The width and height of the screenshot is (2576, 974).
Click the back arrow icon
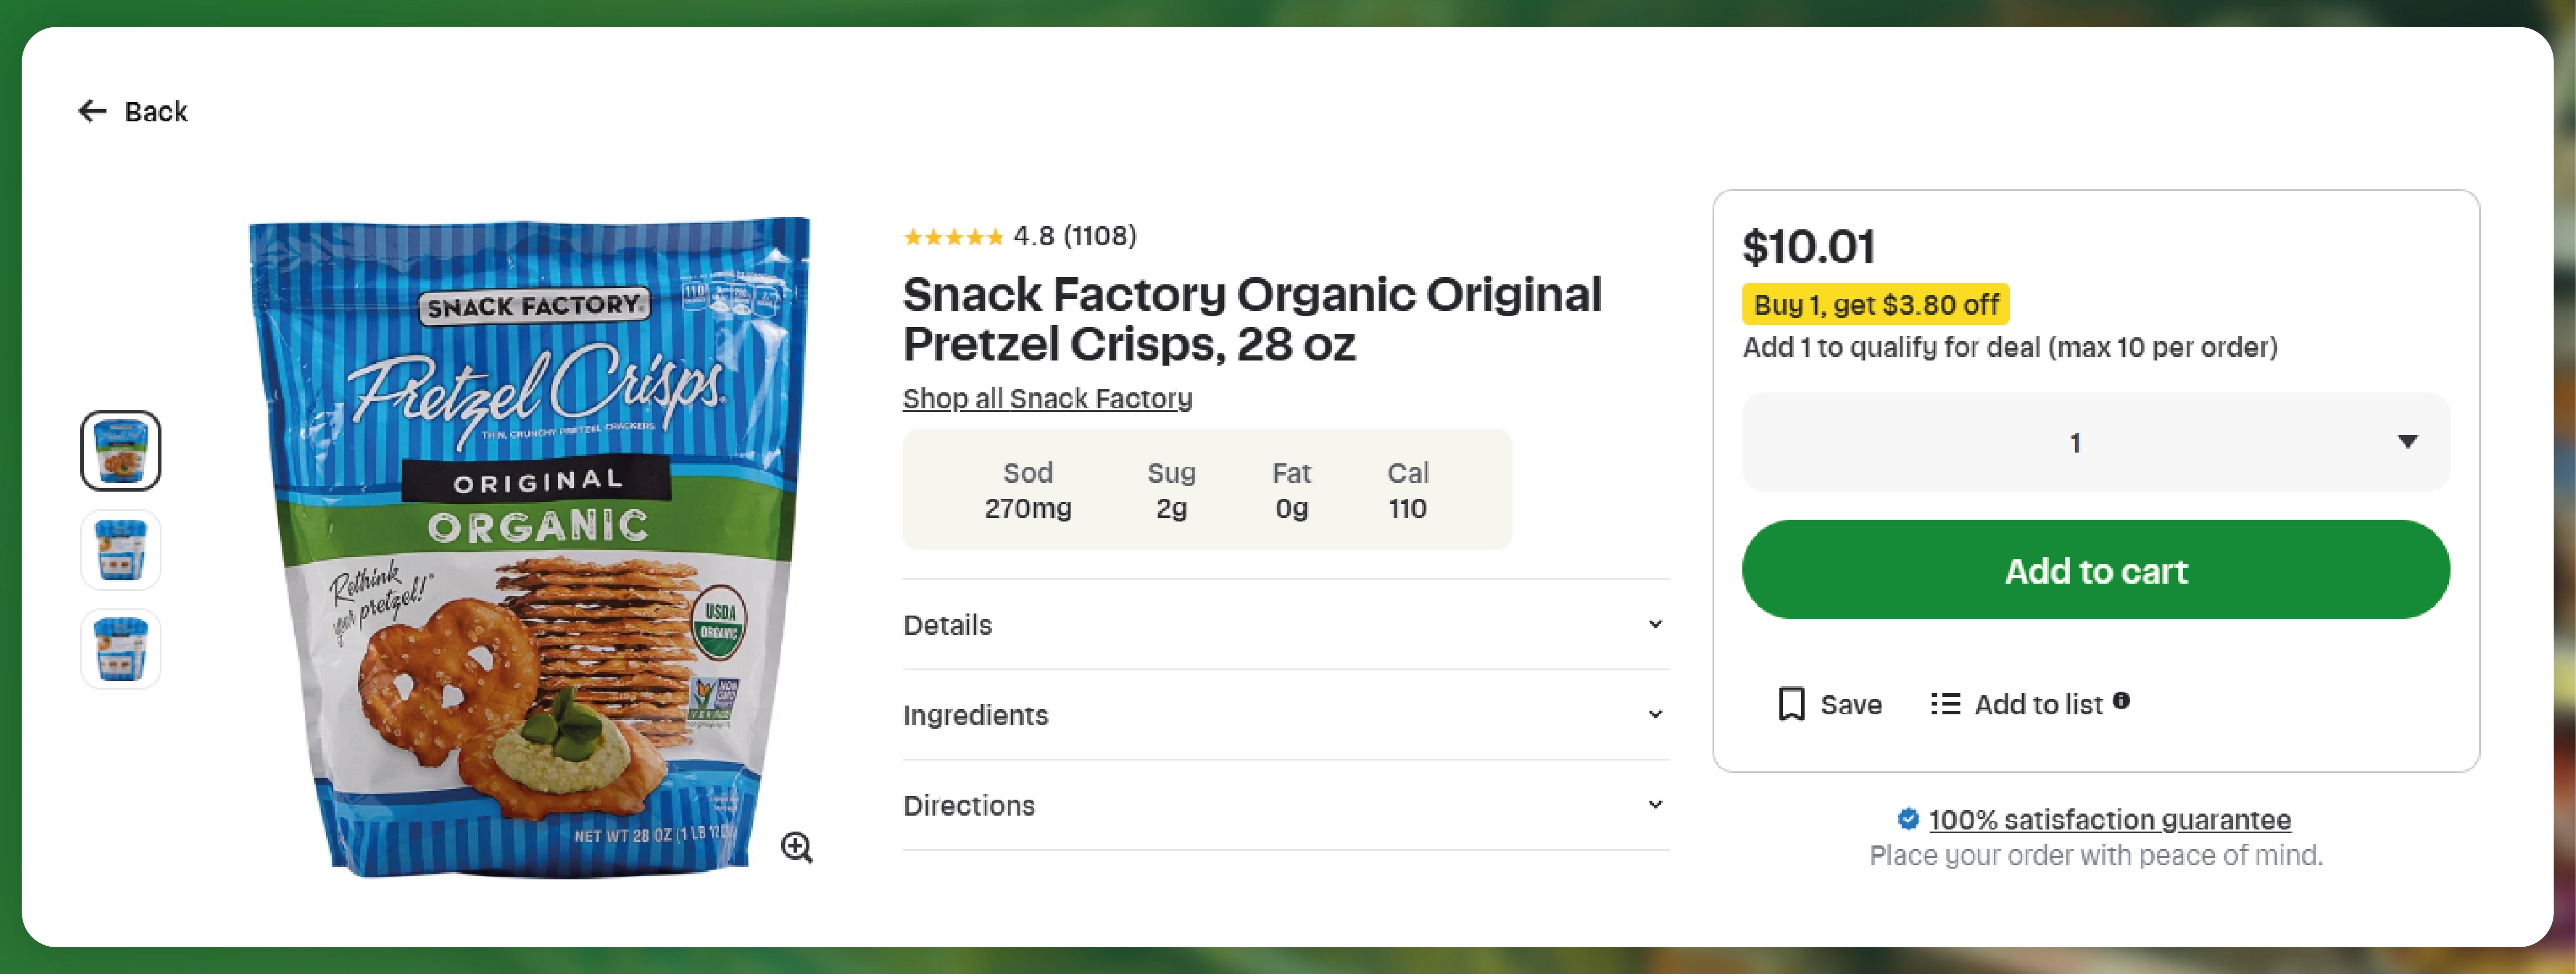(x=93, y=111)
